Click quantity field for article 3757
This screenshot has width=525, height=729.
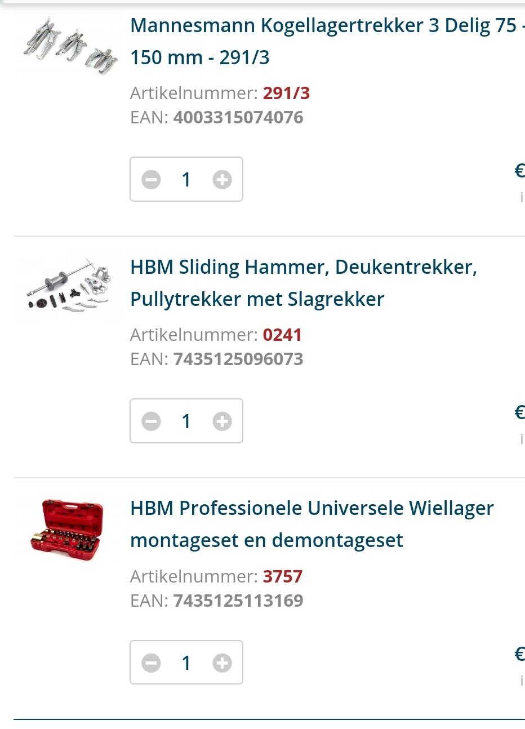point(186,663)
